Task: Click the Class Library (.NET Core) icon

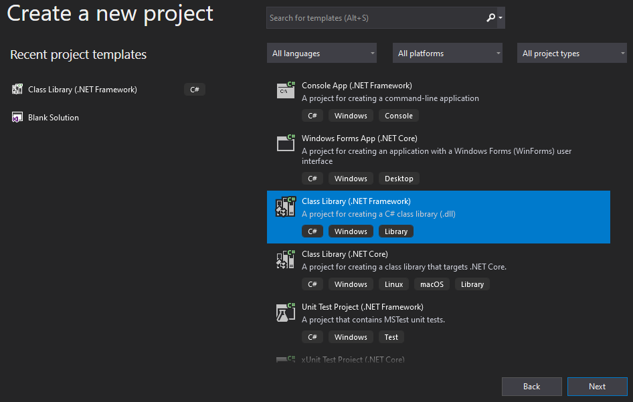Action: click(286, 259)
